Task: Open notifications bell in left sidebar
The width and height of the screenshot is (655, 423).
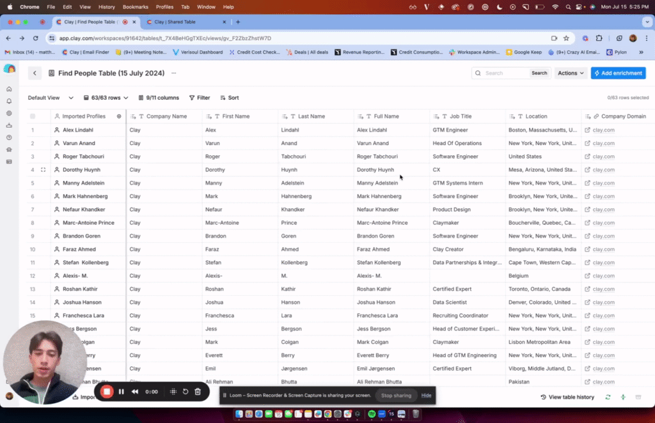Action: 9,101
